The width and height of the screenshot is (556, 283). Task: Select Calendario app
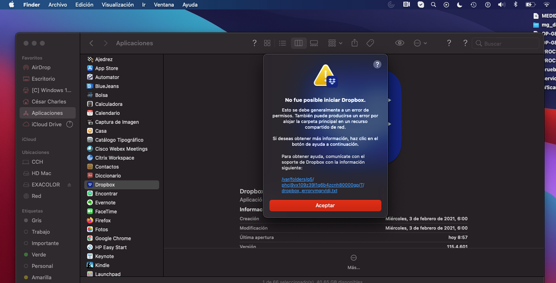121,113
